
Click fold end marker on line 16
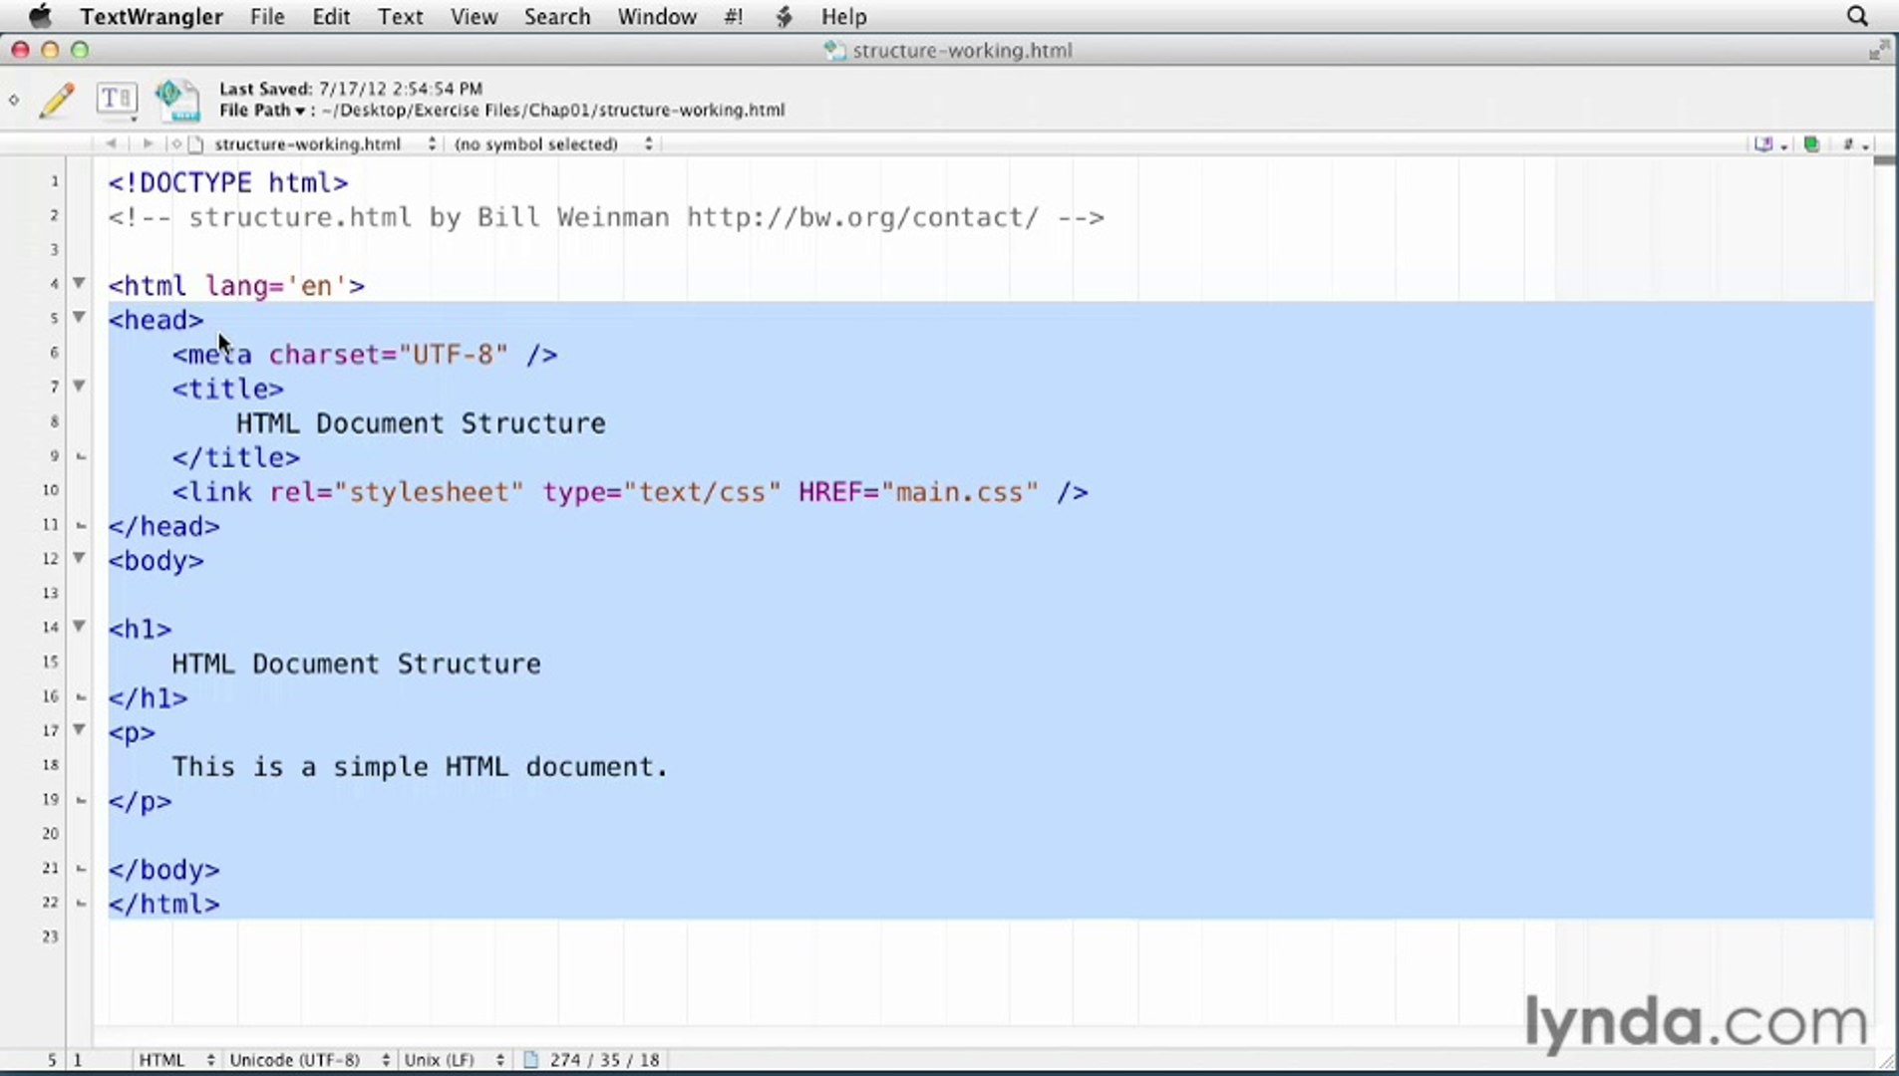(x=82, y=697)
